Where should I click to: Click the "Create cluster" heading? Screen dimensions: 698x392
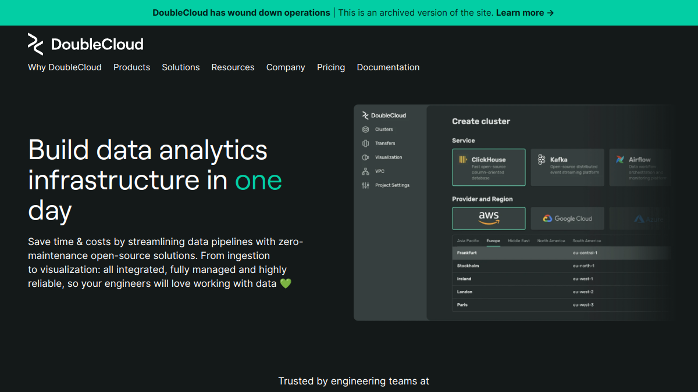pyautogui.click(x=481, y=121)
